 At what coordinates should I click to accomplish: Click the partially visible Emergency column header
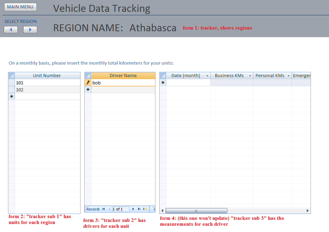(301, 76)
